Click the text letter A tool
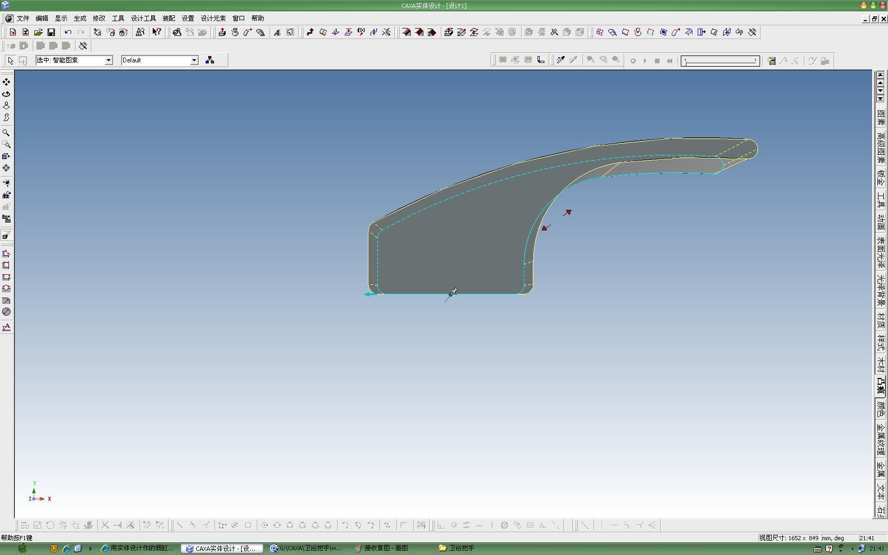 pyautogui.click(x=276, y=32)
